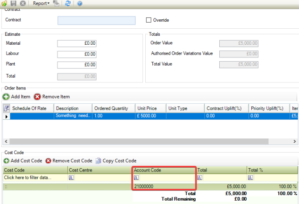Click the Remove Item red cross icon
The height and width of the screenshot is (204, 299).
click(37, 97)
